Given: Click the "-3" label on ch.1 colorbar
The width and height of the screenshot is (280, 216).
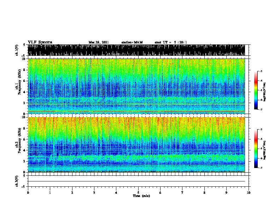Looking at the screenshot, I should pos(261,71).
